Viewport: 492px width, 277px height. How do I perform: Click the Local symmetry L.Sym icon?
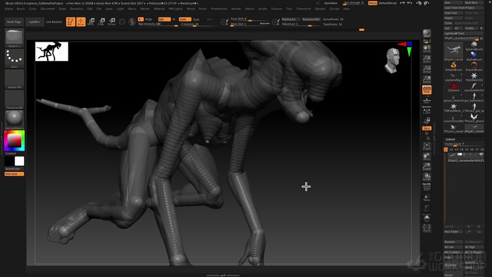click(x=427, y=110)
